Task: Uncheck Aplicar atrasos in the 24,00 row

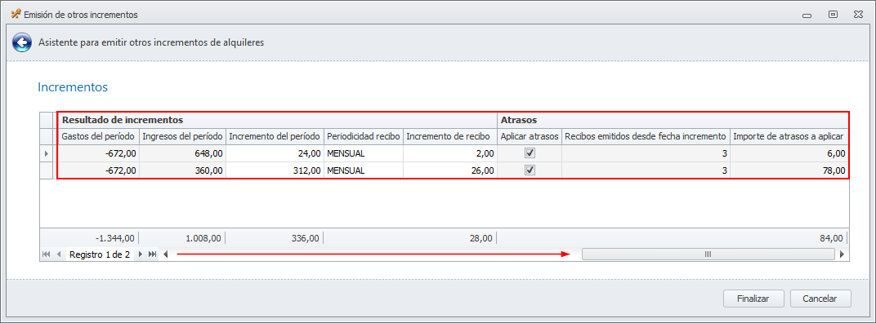Action: point(530,153)
